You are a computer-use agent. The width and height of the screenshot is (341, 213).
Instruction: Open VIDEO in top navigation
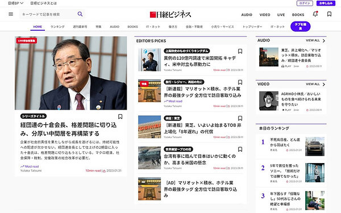(x=265, y=15)
